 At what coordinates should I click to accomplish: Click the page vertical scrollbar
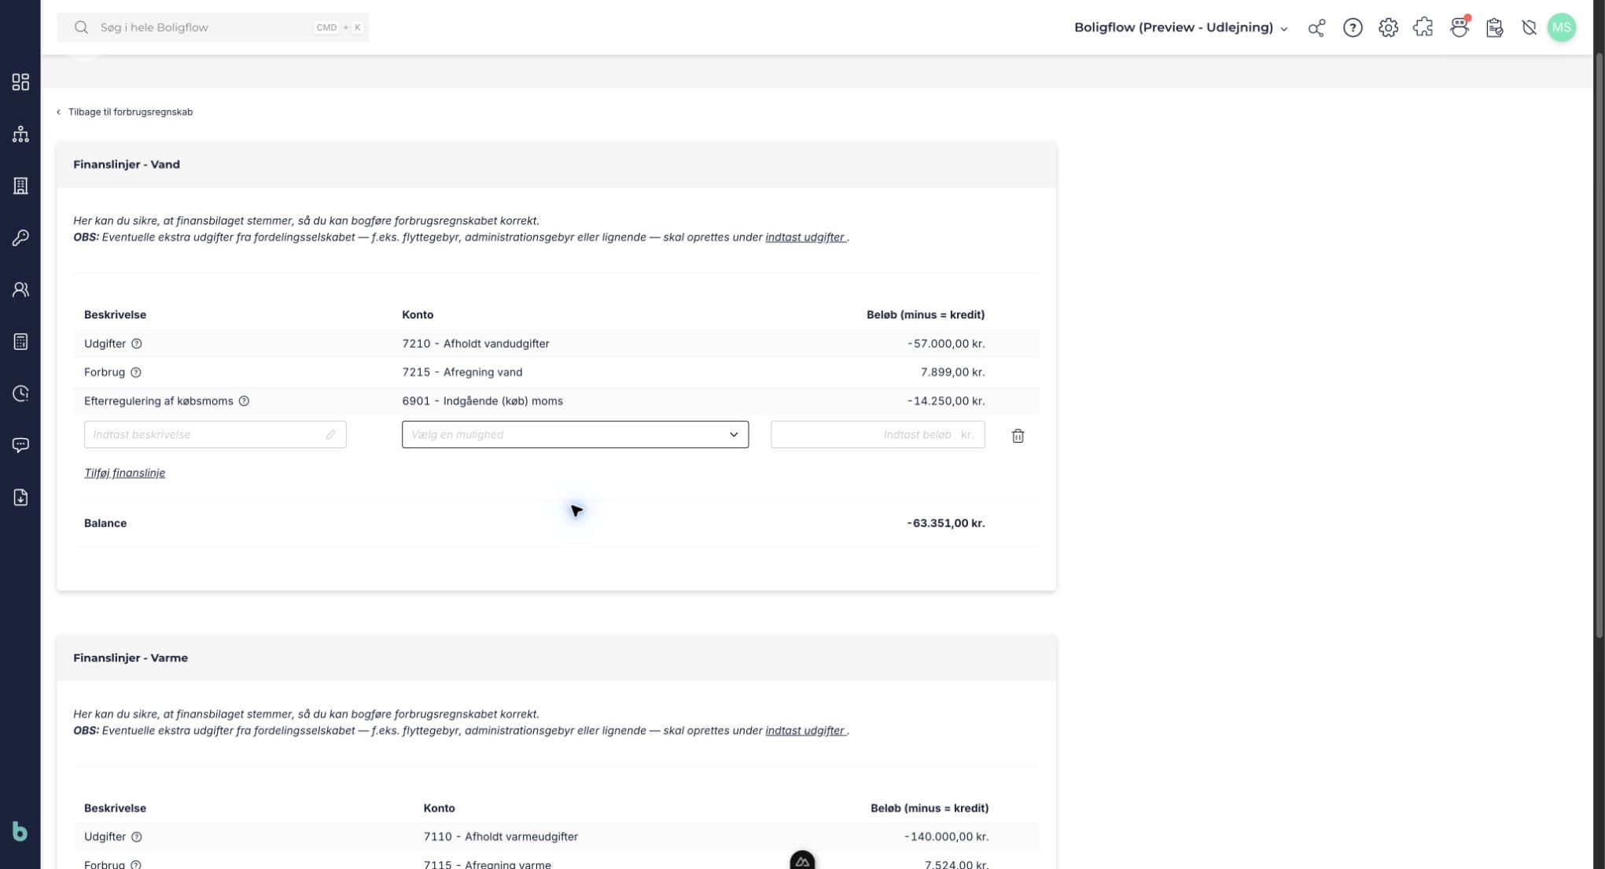pyautogui.click(x=1599, y=346)
